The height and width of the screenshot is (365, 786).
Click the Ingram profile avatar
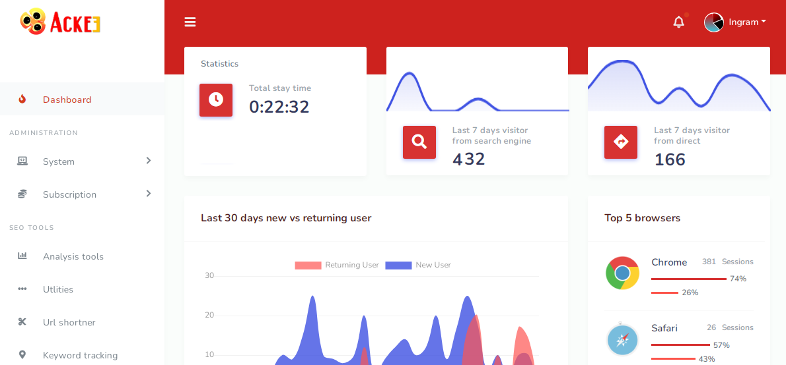point(714,22)
